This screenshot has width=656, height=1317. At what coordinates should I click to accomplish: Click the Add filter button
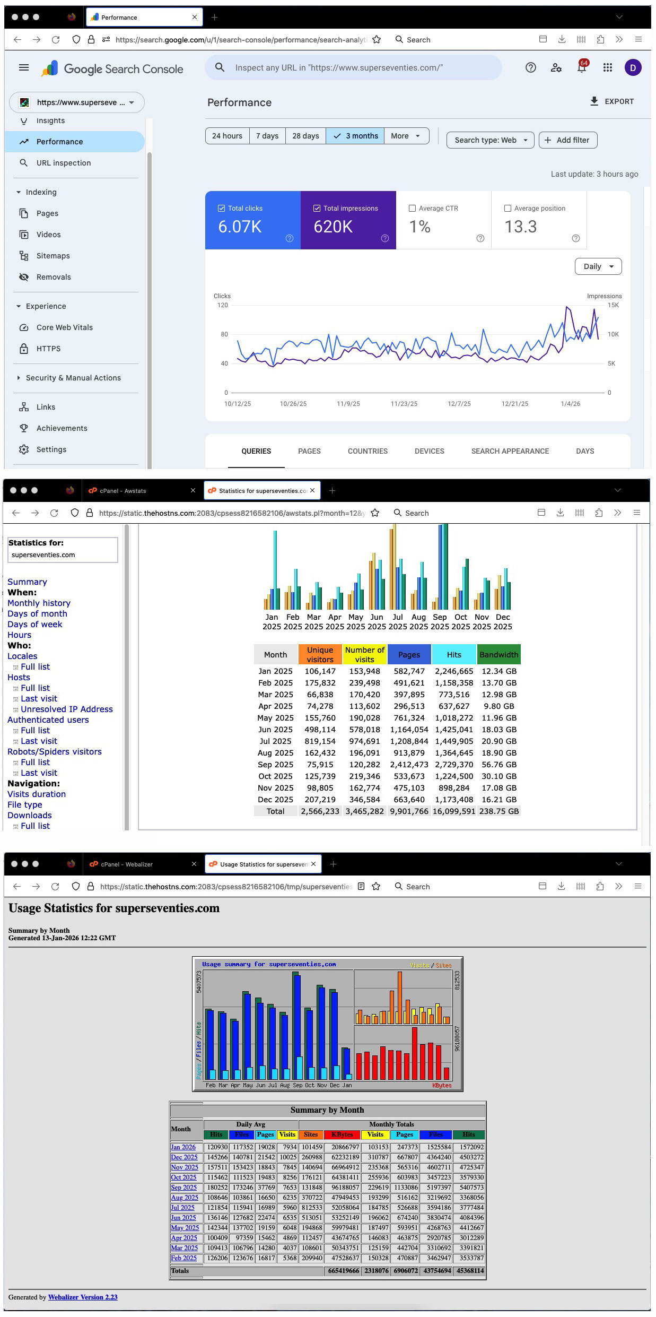click(x=567, y=140)
